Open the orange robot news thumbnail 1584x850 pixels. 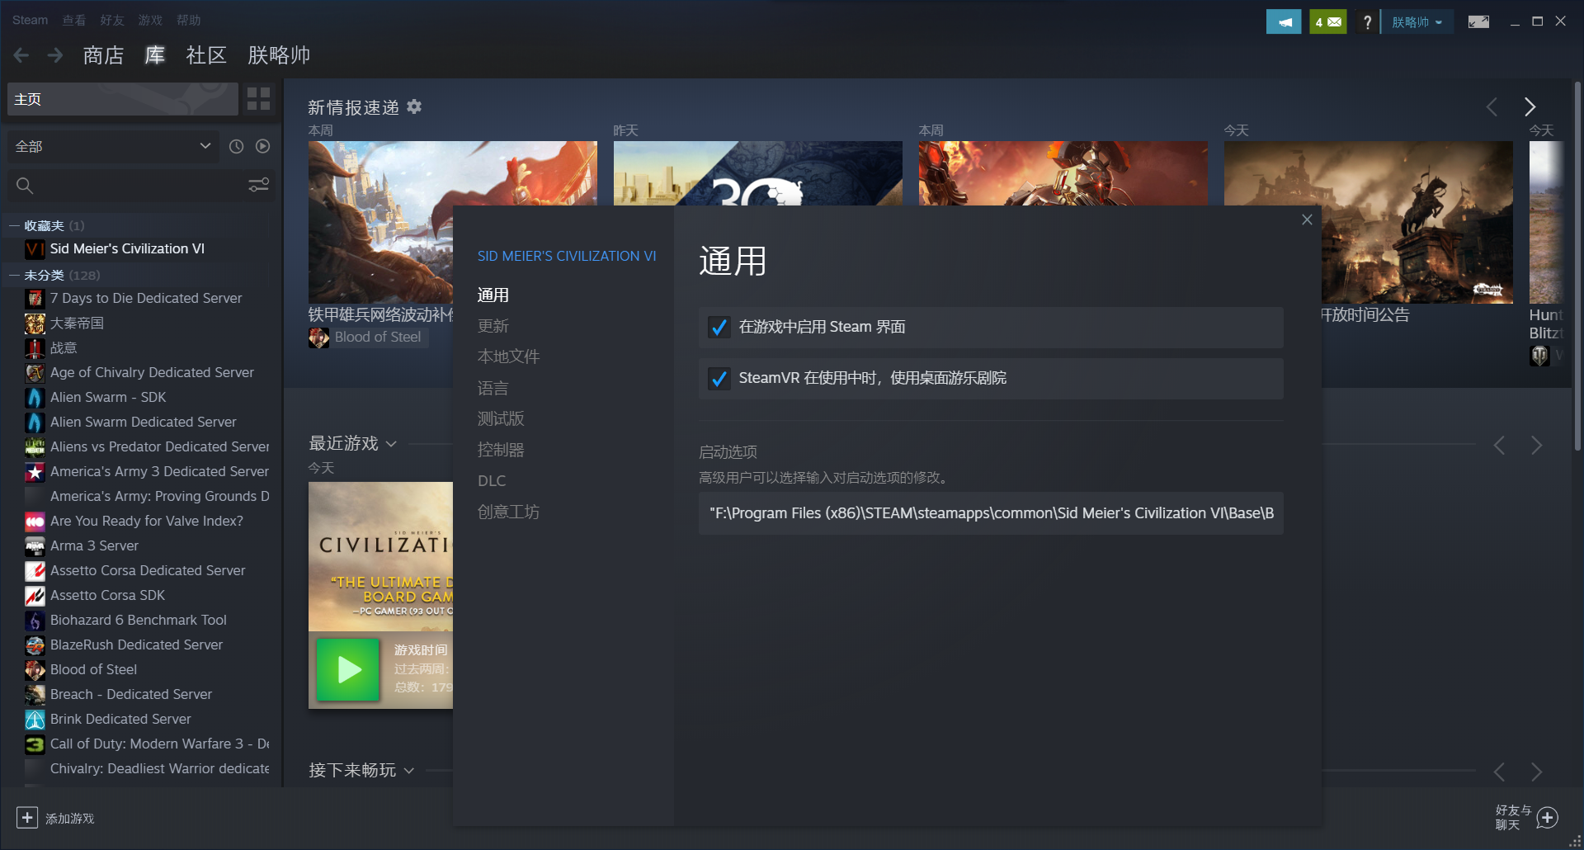click(1063, 173)
